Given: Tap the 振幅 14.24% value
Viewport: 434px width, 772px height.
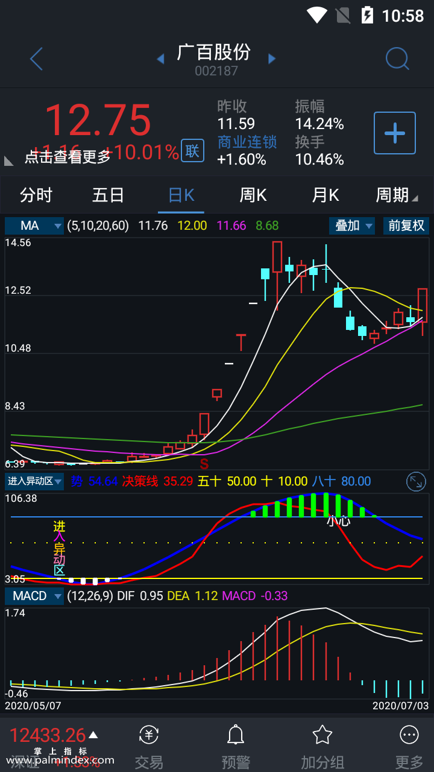Looking at the screenshot, I should [319, 124].
